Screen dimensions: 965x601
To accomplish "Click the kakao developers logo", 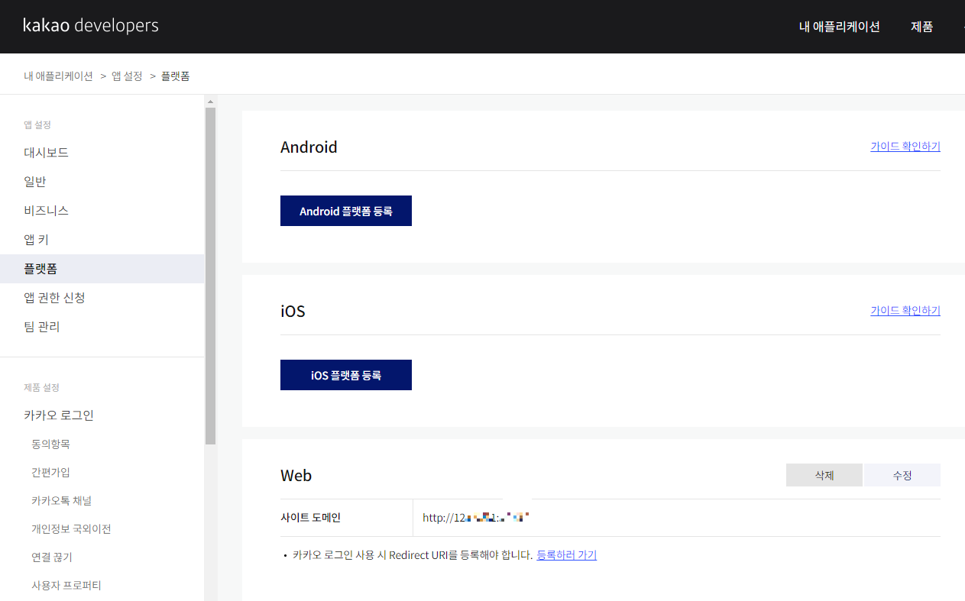I will pyautogui.click(x=91, y=25).
